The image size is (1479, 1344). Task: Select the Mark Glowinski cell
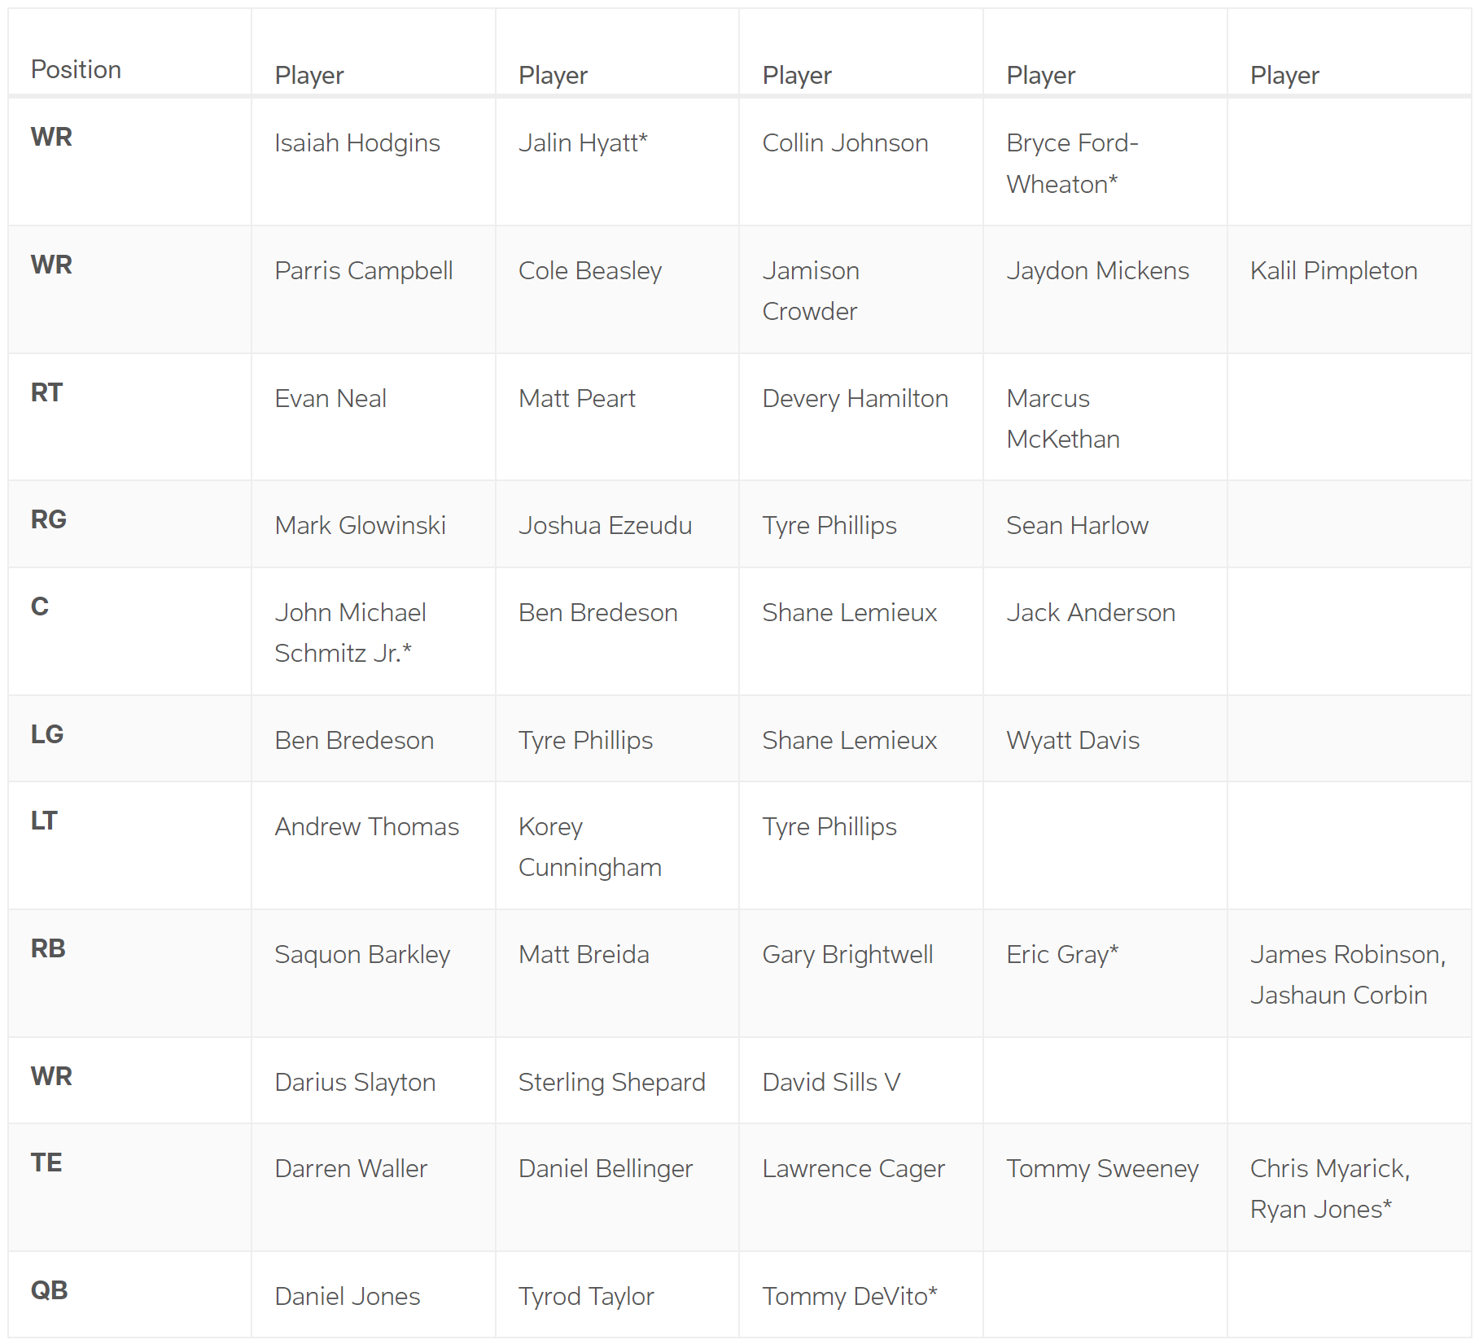point(360,526)
